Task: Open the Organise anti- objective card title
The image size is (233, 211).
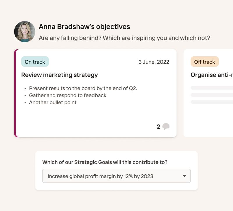Action: pos(212,75)
